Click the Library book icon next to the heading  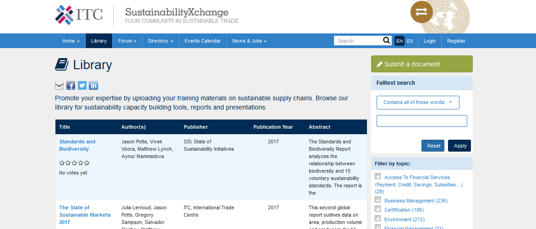pos(62,65)
